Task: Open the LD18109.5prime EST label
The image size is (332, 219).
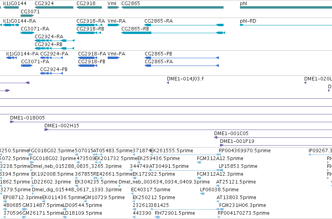Action: tap(83, 213)
